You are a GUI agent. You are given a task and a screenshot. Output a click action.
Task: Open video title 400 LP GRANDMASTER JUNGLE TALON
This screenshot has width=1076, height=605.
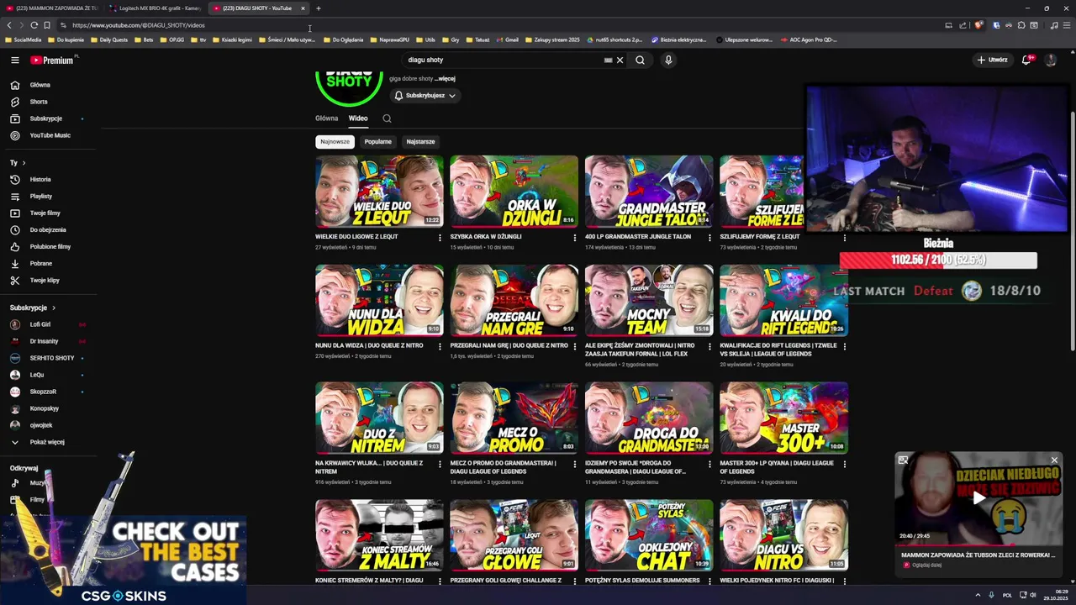(x=638, y=237)
